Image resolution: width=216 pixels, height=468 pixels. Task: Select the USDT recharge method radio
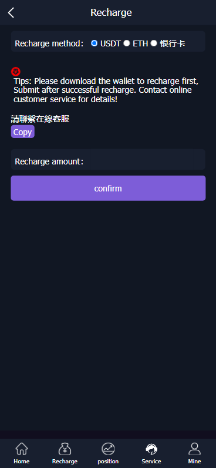tap(95, 43)
